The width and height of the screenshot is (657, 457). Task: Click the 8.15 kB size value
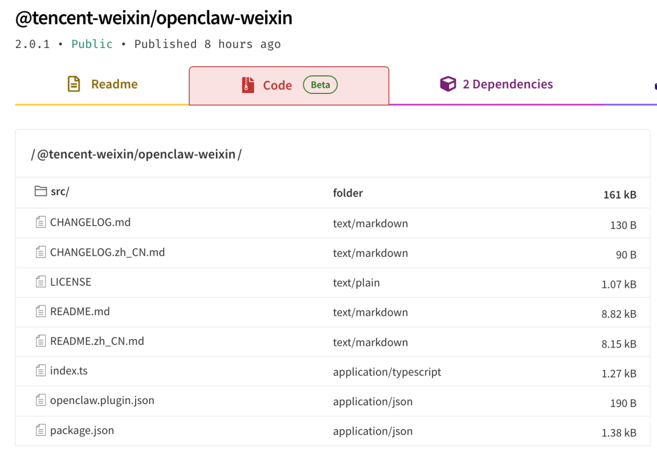[619, 344]
